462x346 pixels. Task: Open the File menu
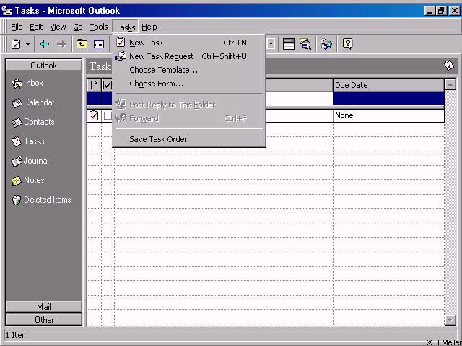[17, 27]
